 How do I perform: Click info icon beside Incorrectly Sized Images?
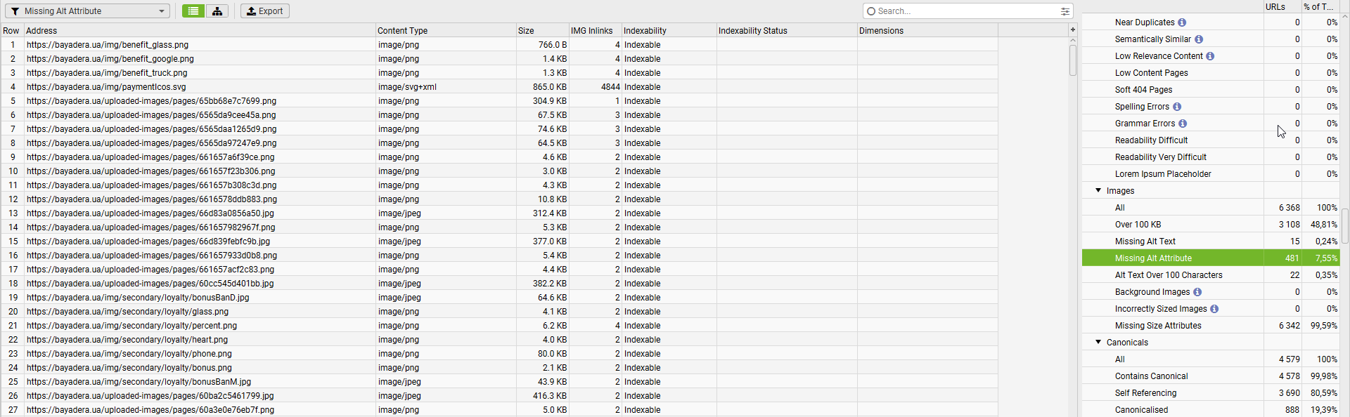1214,309
